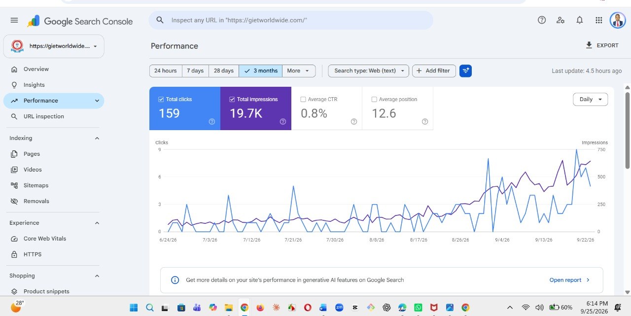The height and width of the screenshot is (316, 631).
Task: Select the 7 days range
Action: point(195,71)
